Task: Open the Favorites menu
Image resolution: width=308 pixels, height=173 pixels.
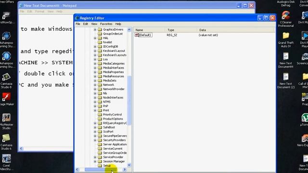Action: (x=106, y=24)
